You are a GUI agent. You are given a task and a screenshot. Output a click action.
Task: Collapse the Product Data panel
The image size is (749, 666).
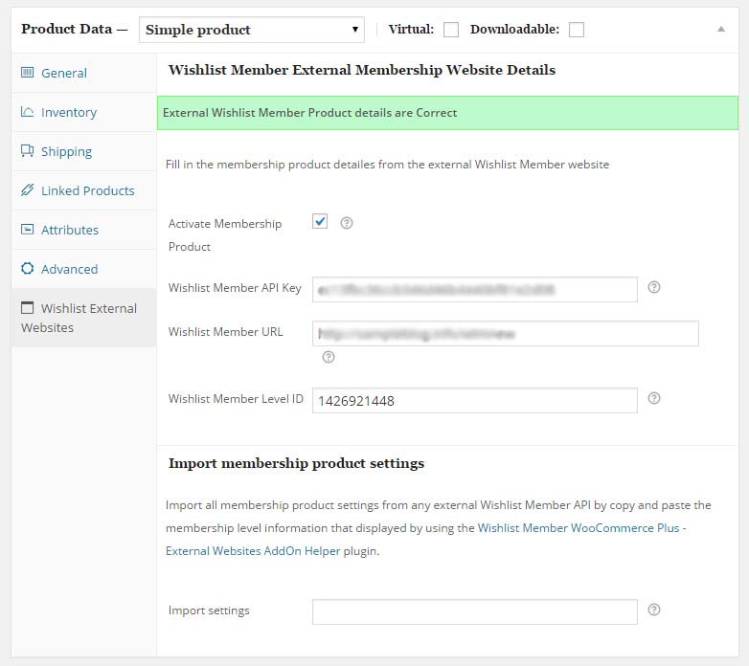pyautogui.click(x=721, y=29)
